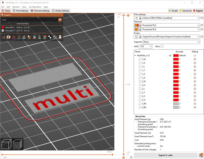Screen dimensions: 204x159
Task: Switch to Print Settings tab
Action: point(20,11)
